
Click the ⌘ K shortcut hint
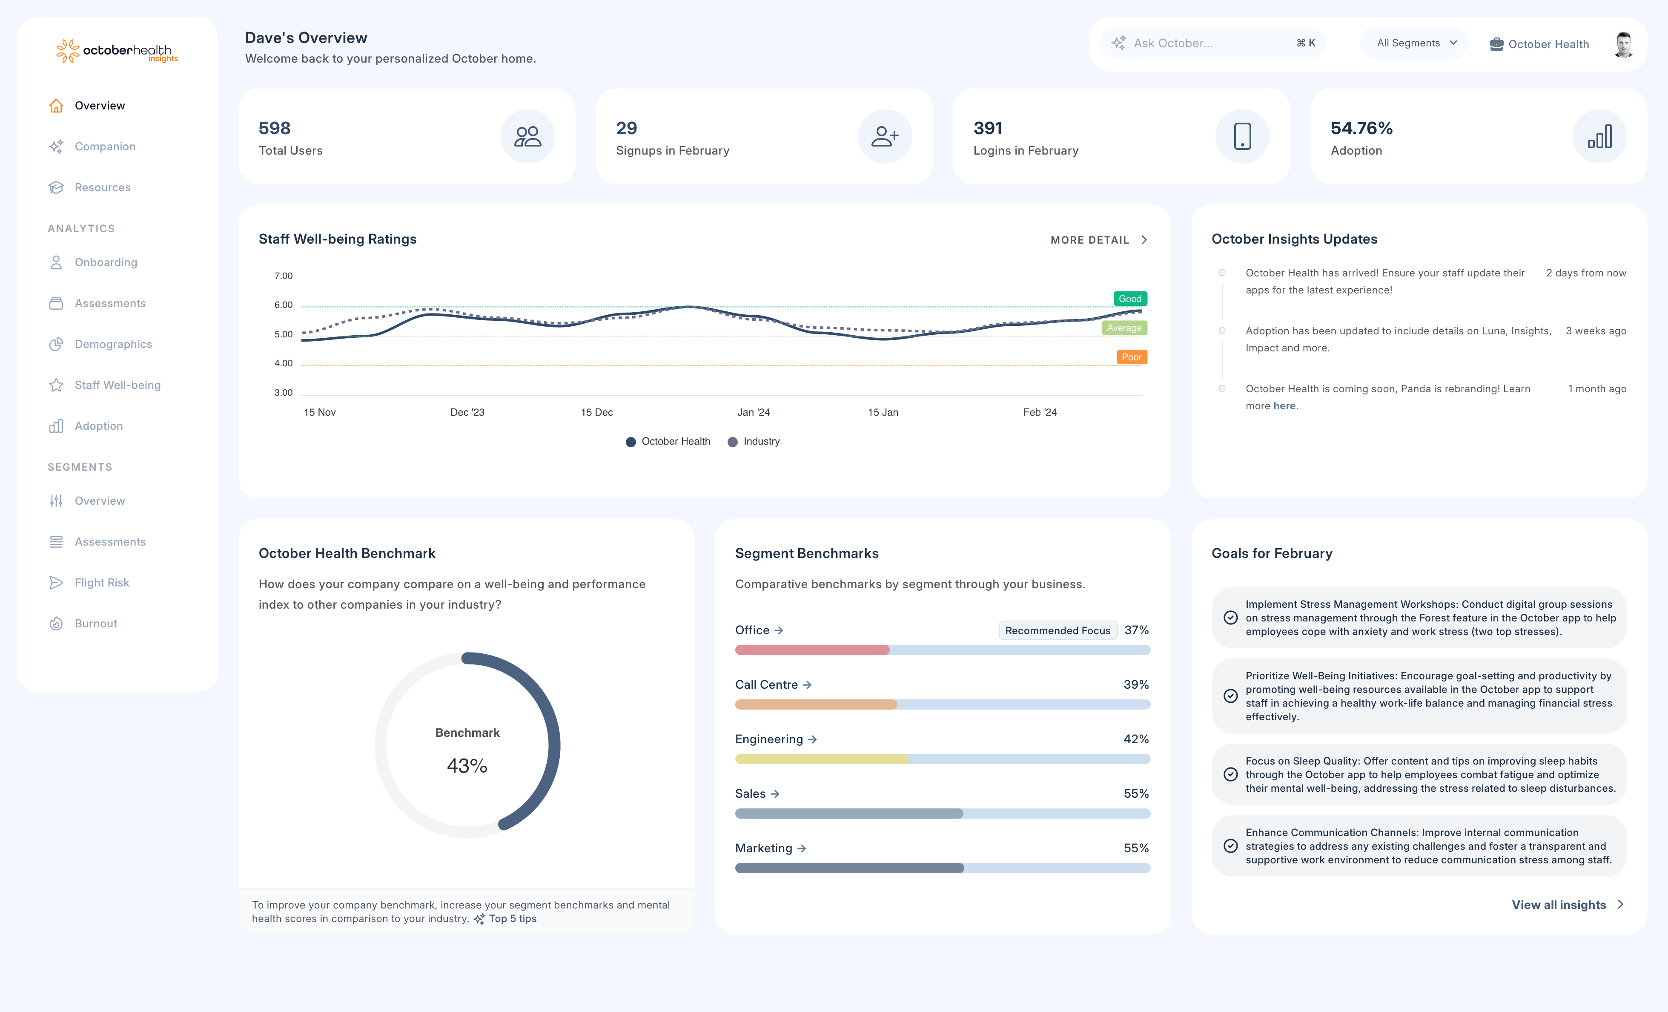1306,43
